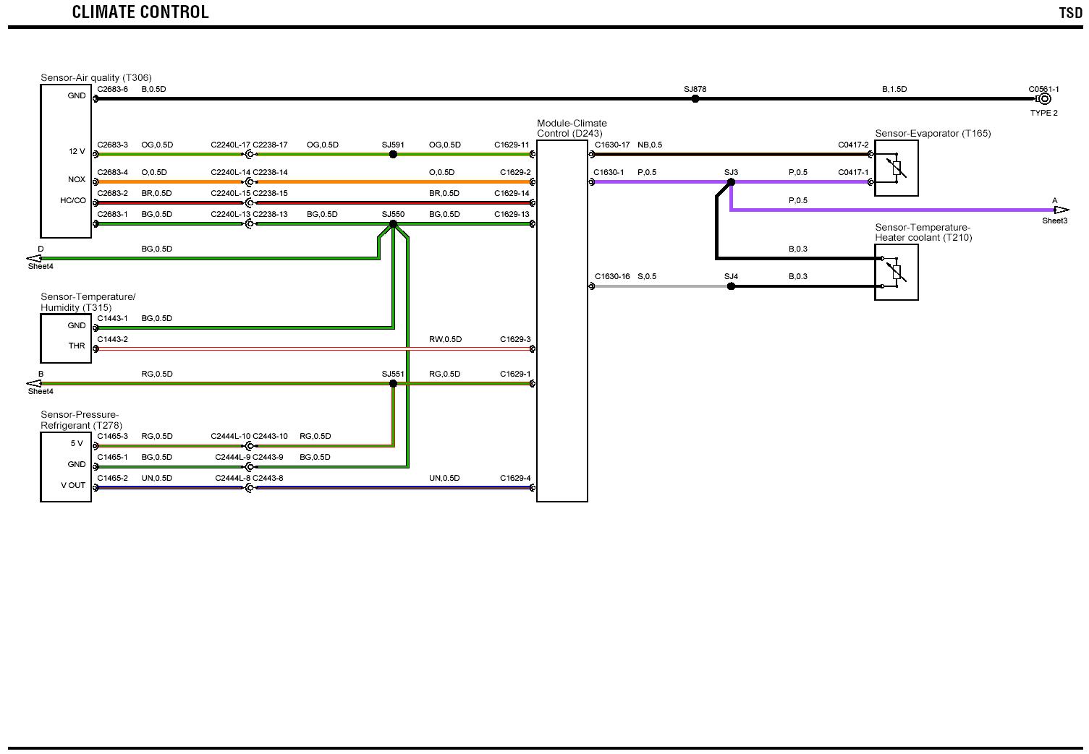
Task: Click the evaporator sensor thermistor symbol
Action: (x=897, y=168)
